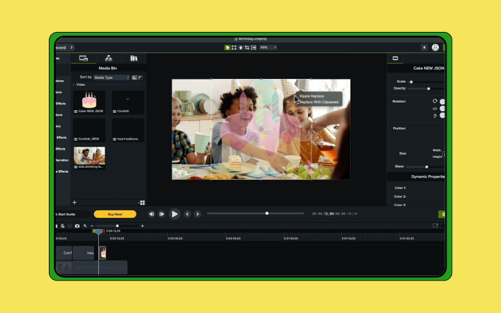Step backward one frame
The height and width of the screenshot is (313, 501).
coord(152,214)
